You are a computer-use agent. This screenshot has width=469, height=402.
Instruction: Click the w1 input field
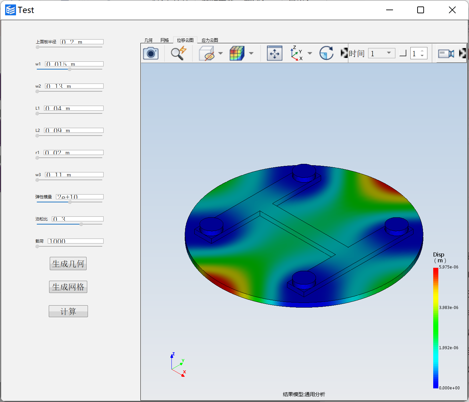pos(74,64)
